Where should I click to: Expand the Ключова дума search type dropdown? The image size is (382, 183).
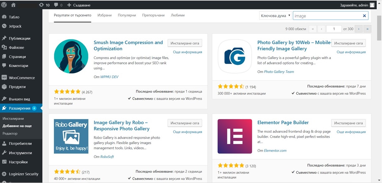pos(275,16)
